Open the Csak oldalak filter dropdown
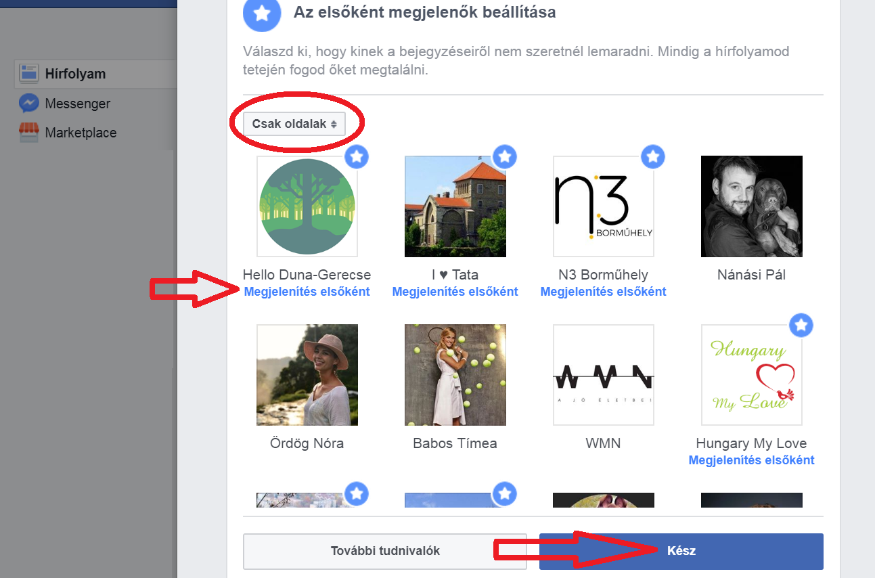The height and width of the screenshot is (578, 875). coord(294,124)
